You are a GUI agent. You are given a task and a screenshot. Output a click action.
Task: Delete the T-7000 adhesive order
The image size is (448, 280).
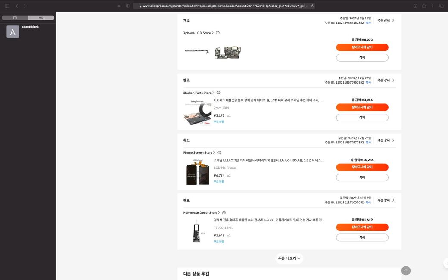pos(362,237)
